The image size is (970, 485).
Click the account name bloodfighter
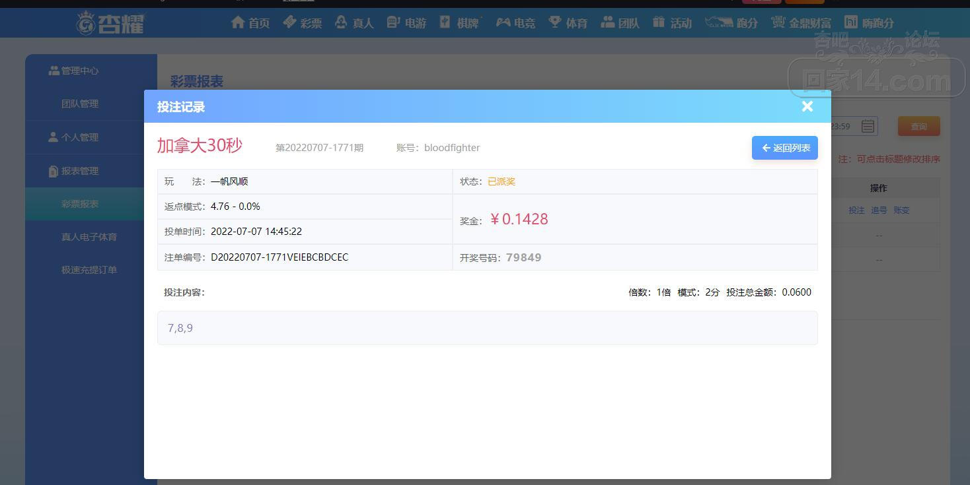(452, 148)
